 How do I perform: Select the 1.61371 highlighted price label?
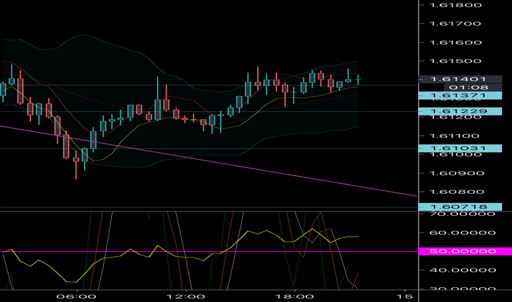(x=459, y=96)
